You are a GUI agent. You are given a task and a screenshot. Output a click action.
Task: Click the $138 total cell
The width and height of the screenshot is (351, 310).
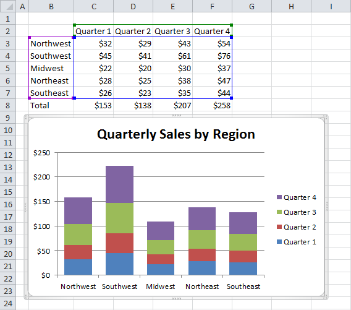point(133,105)
